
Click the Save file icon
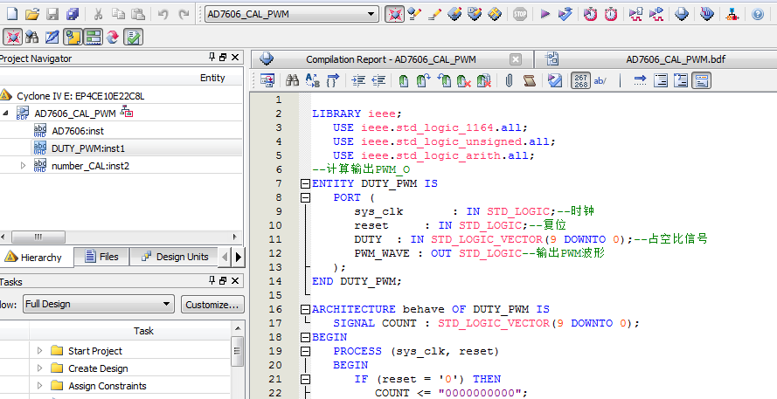click(x=52, y=14)
